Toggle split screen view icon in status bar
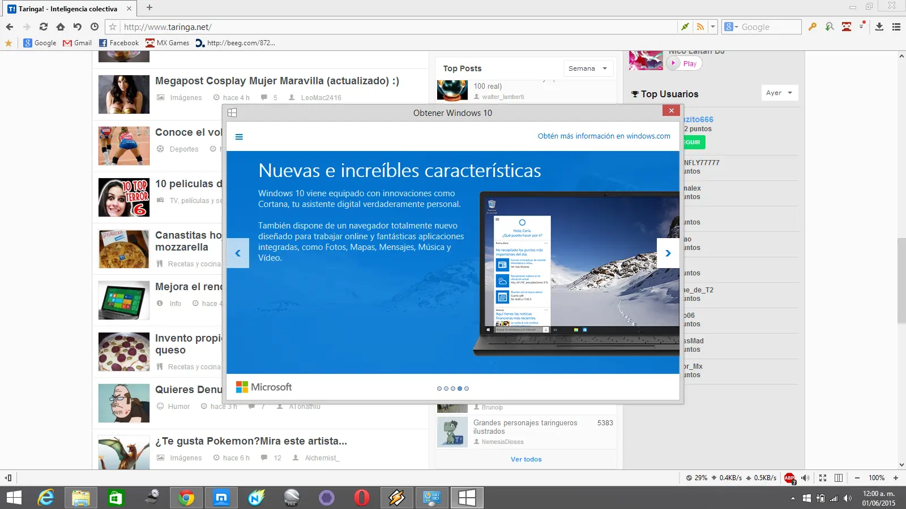 point(839,478)
